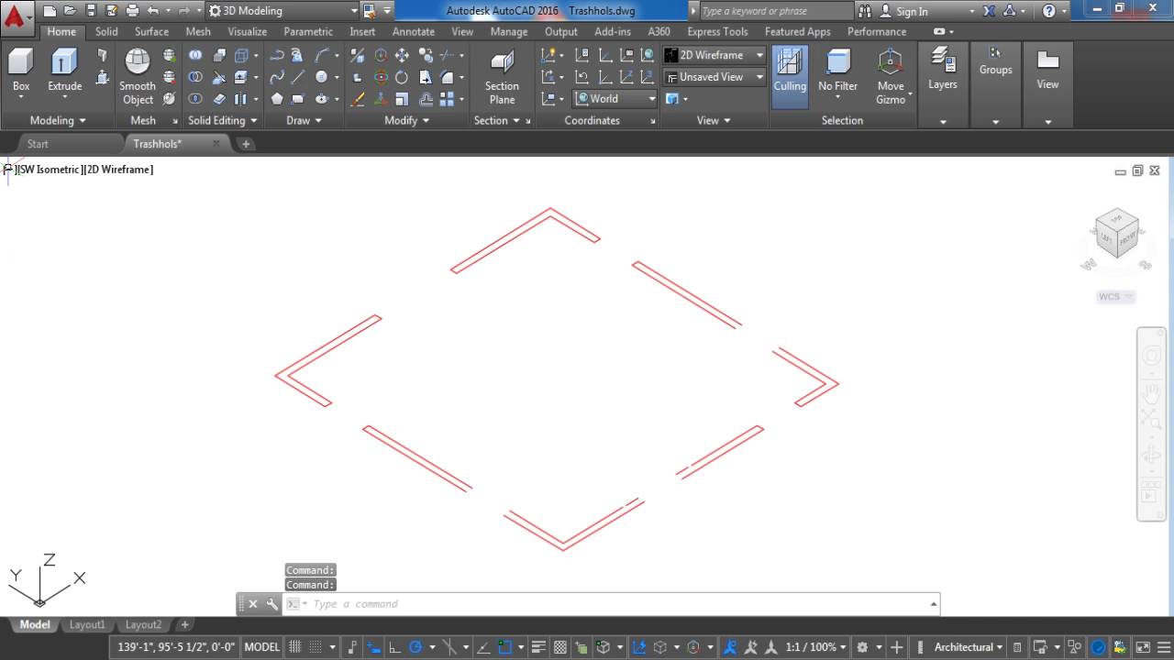1174x660 pixels.
Task: Click the [2D Wireframe] viewport label
Action: tap(118, 170)
